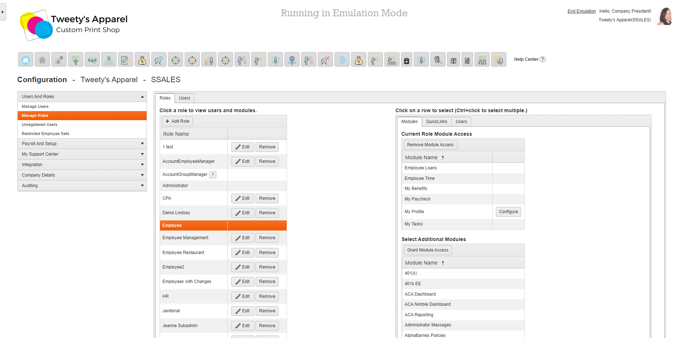Click the person at presentation board icon
Image resolution: width=687 pixels, height=338 pixels.
pyautogui.click(x=76, y=59)
